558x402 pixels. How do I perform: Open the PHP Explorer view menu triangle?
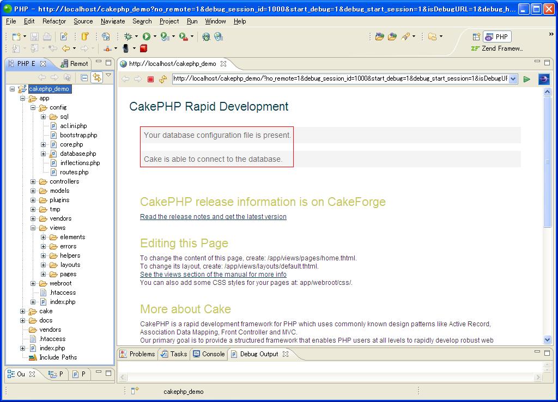pos(108,75)
